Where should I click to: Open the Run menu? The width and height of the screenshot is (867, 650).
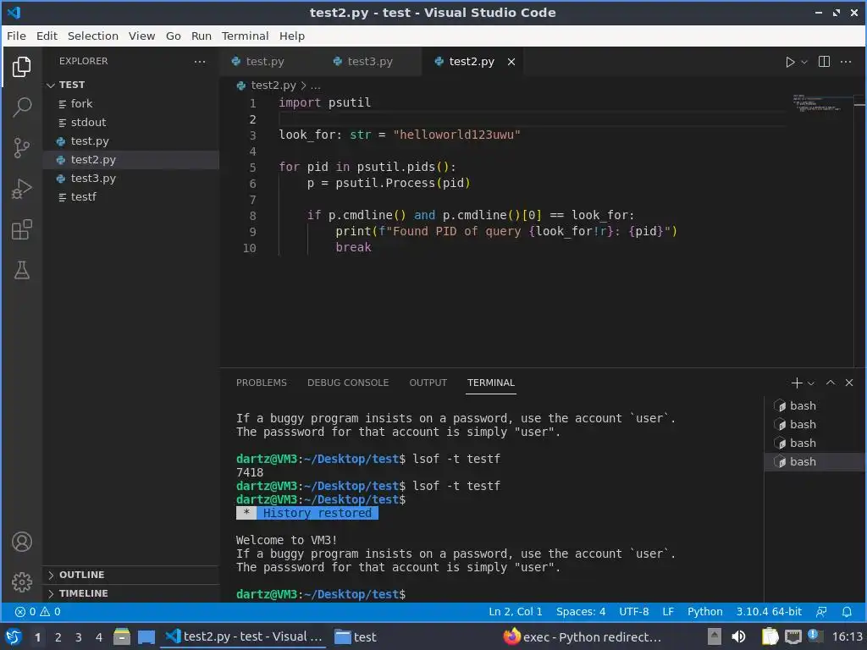pos(202,36)
